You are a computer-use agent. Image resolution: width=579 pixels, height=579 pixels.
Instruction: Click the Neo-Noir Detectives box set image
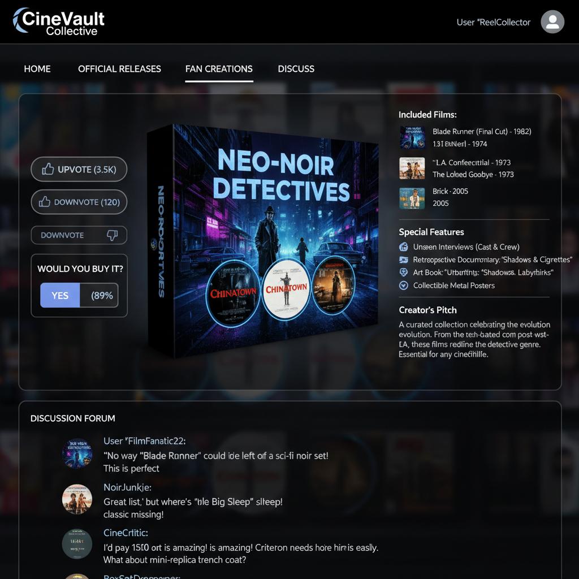coord(263,240)
